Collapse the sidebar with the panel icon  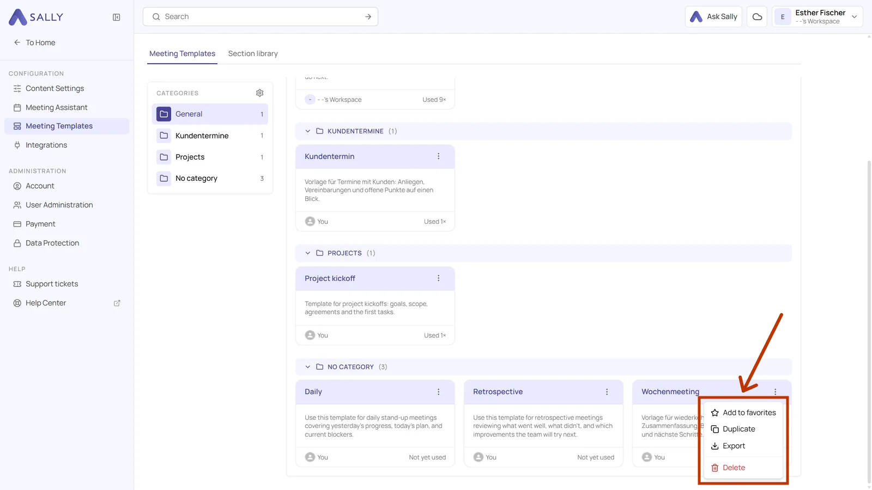click(117, 17)
